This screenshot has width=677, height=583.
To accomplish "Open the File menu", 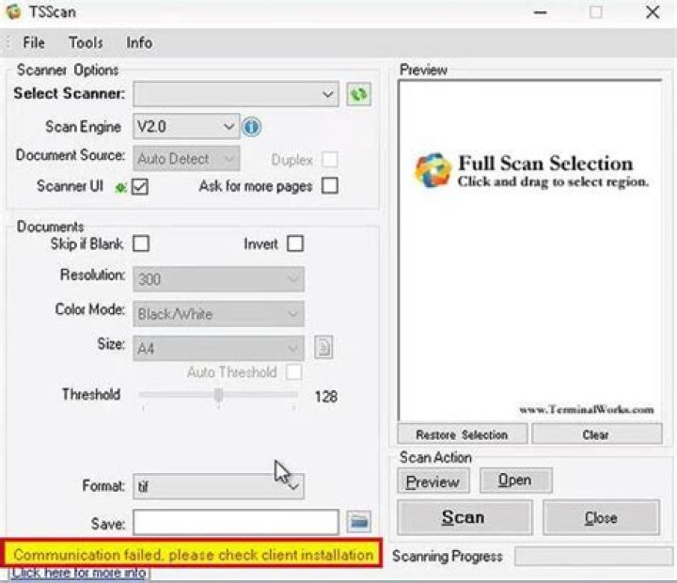I will pos(34,42).
